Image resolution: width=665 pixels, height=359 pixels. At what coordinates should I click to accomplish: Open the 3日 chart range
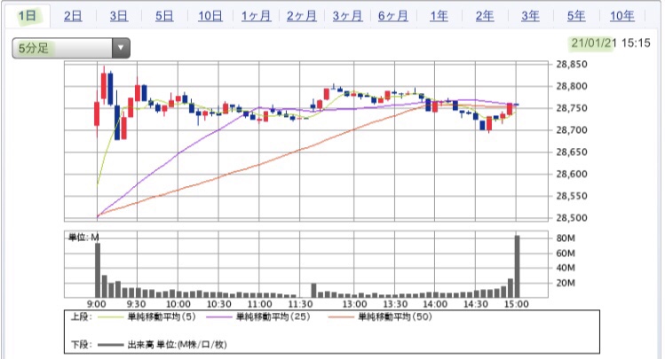(x=119, y=16)
